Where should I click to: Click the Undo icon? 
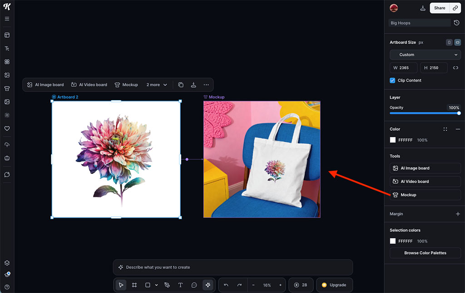pyautogui.click(x=226, y=285)
